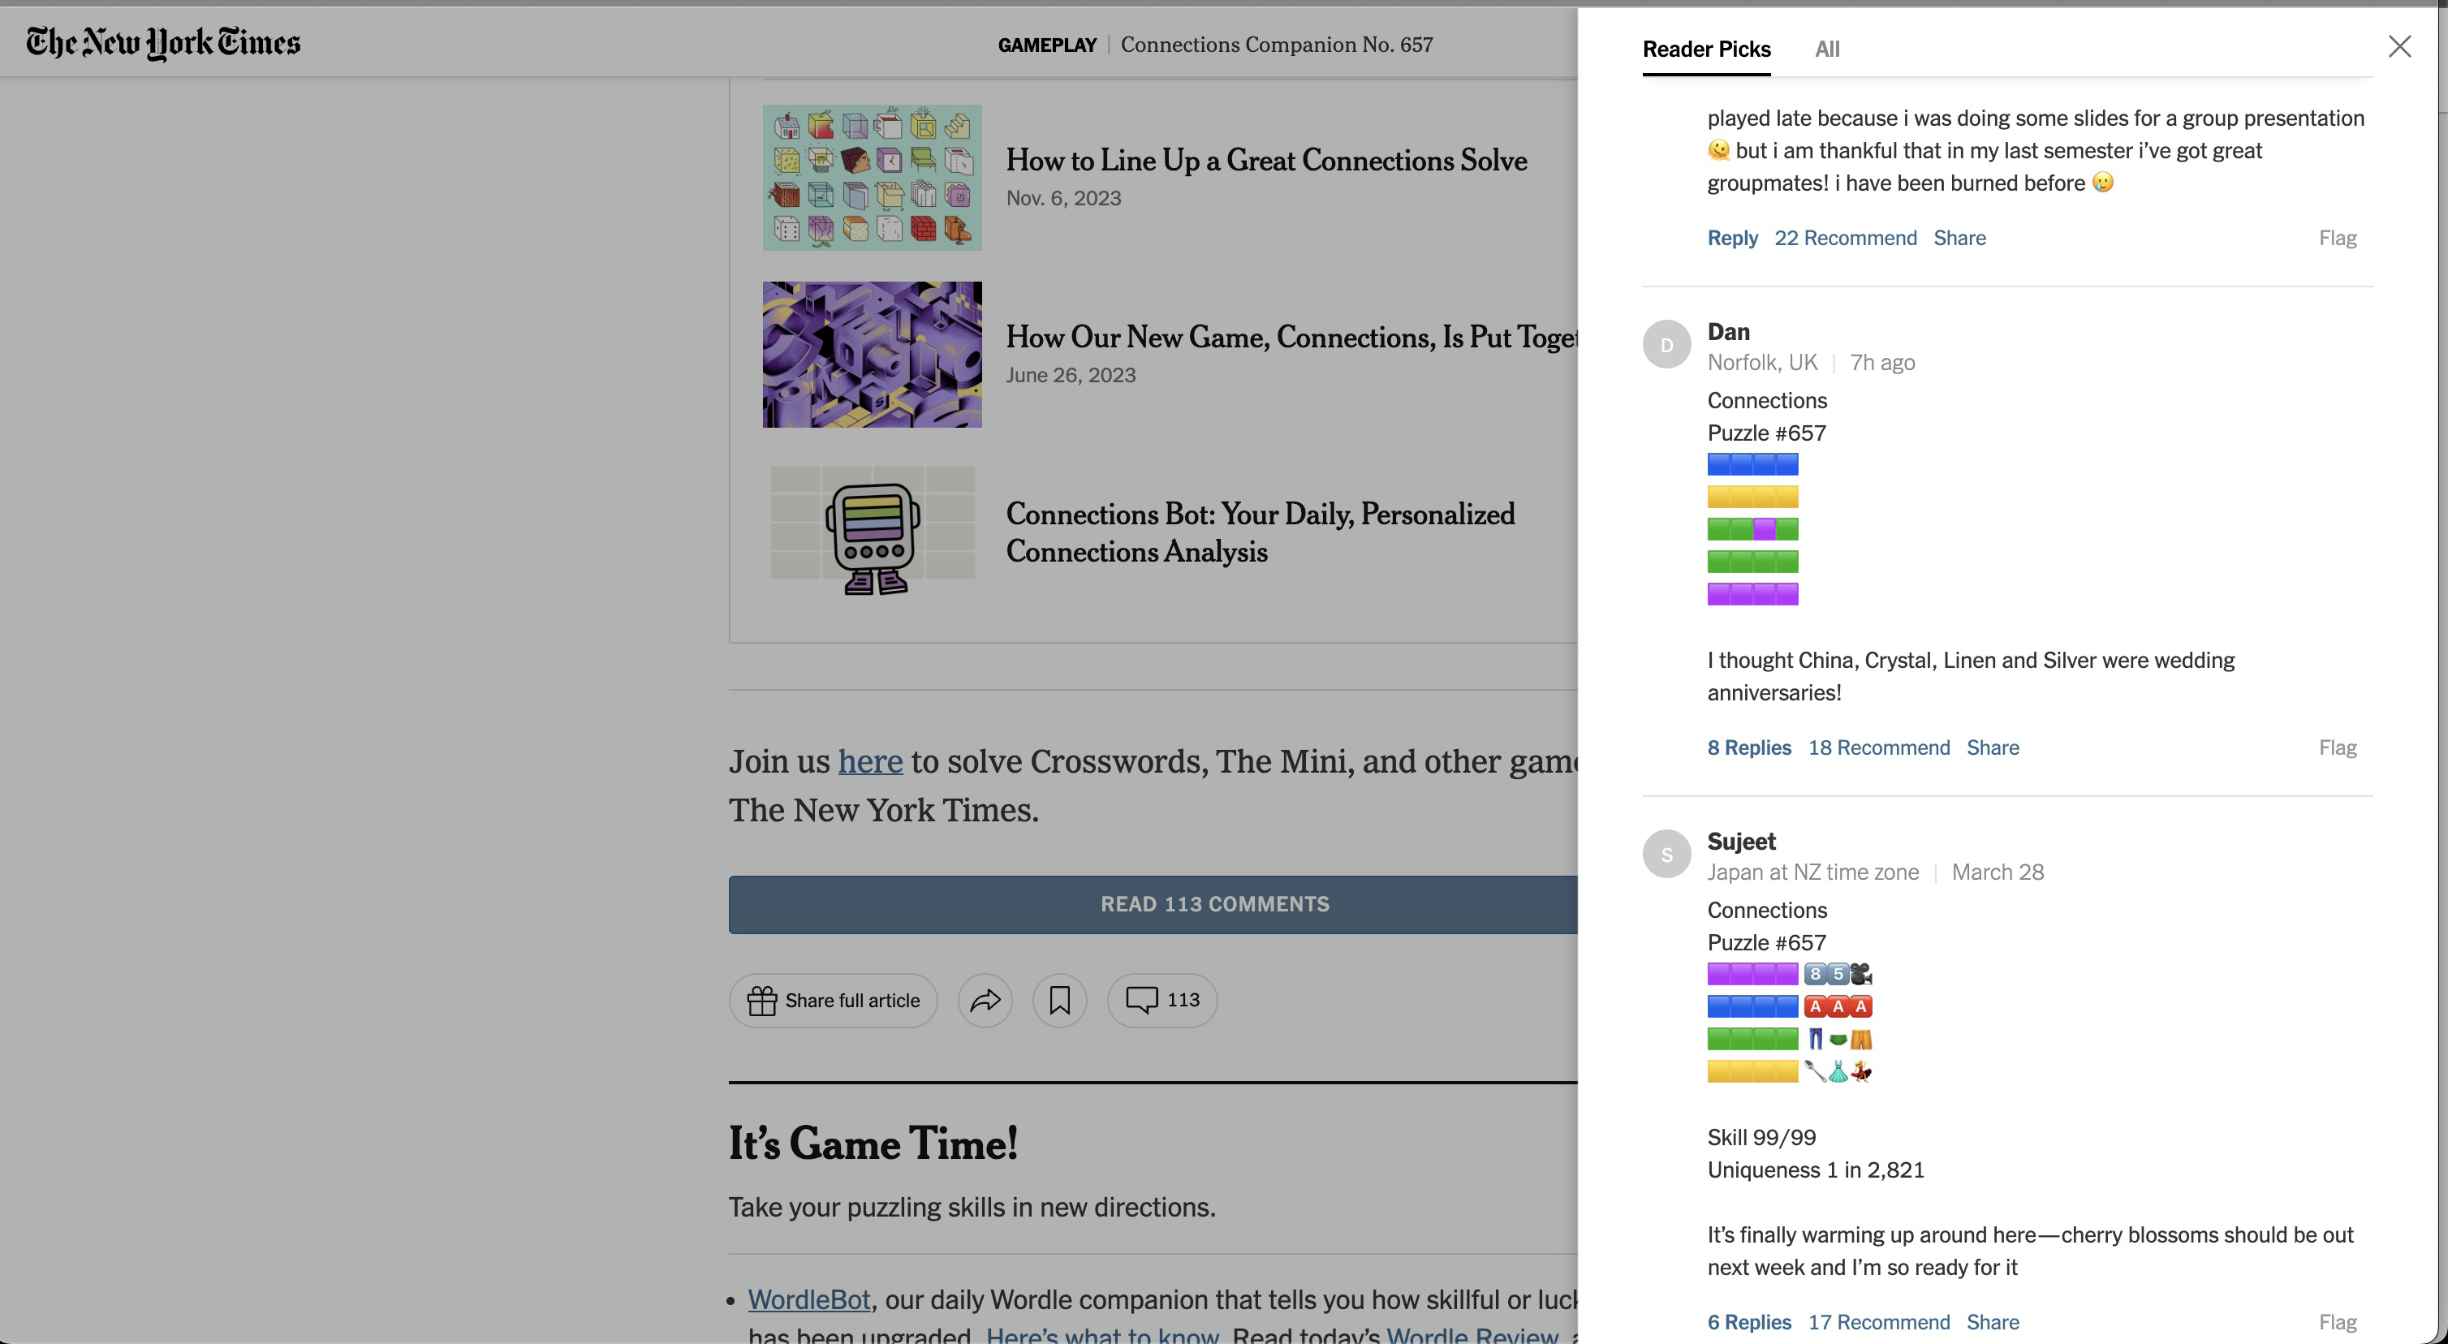Image resolution: width=2448 pixels, height=1344 pixels.
Task: Click Dan's blue row of squares
Action: 1752,464
